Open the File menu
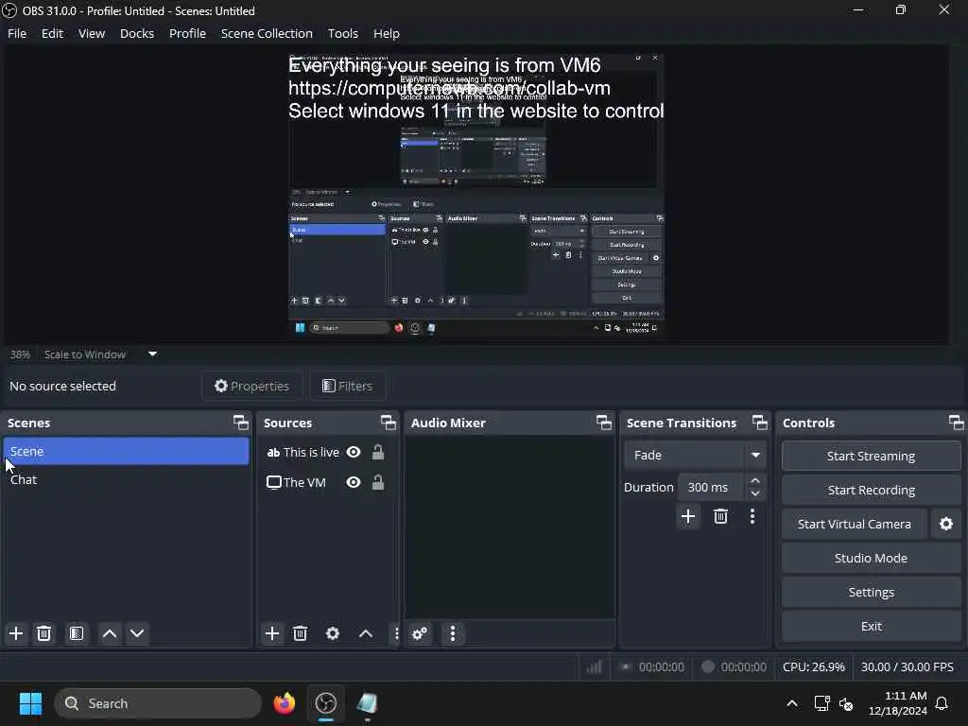The width and height of the screenshot is (968, 726). point(17,33)
